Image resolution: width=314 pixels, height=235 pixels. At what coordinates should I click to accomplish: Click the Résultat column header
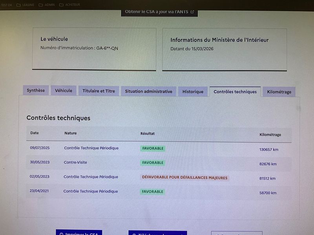[x=148, y=134]
